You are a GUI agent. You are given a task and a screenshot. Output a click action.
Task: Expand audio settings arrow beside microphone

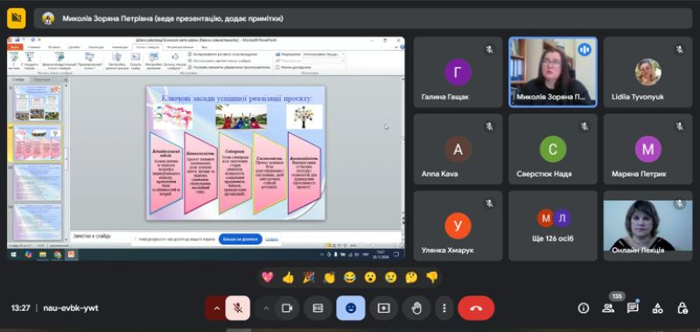click(216, 308)
